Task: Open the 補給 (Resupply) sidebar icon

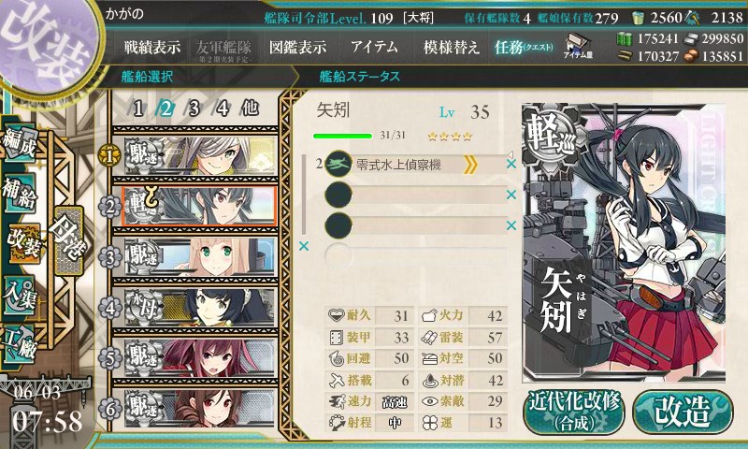Action: click(x=20, y=192)
